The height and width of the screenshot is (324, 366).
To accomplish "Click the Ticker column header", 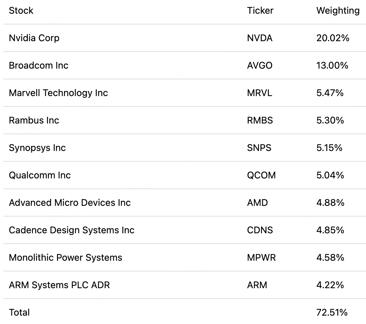I will [260, 11].
